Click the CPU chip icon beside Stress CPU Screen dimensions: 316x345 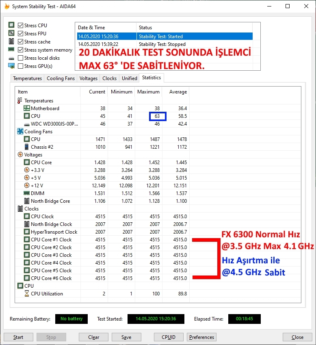[11, 25]
